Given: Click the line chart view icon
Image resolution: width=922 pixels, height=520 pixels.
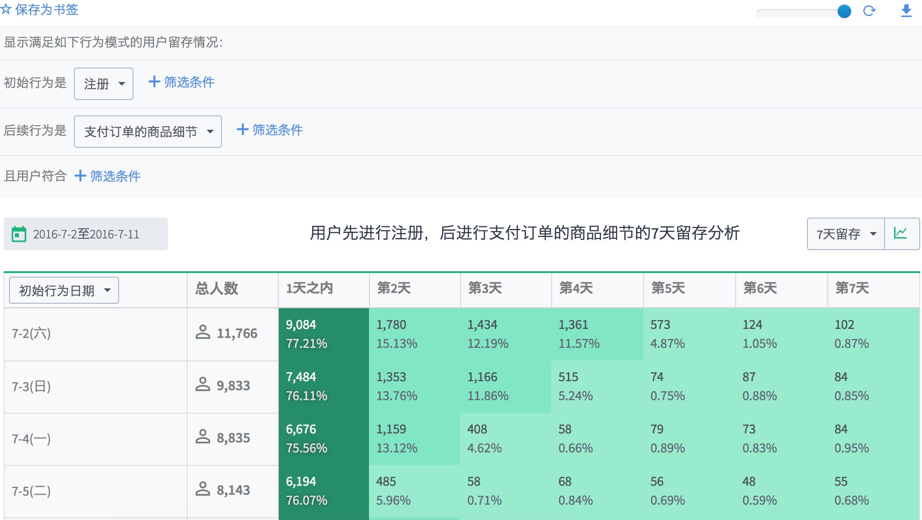Looking at the screenshot, I should 901,233.
